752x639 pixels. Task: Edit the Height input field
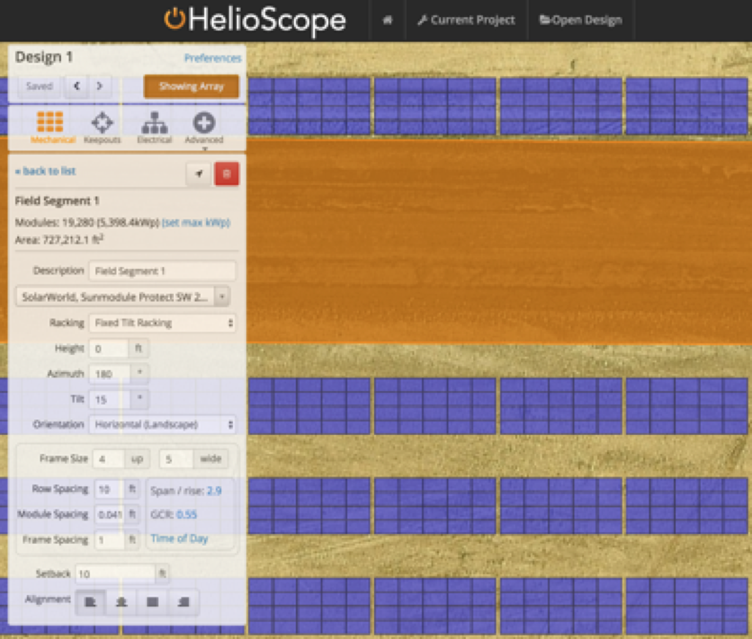(x=109, y=349)
